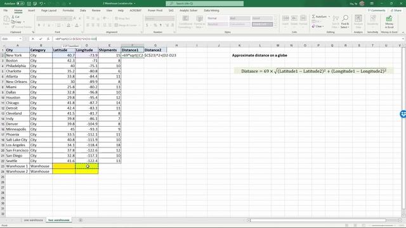
Task: Click the Increase Font Size icon
Action: click(x=75, y=18)
